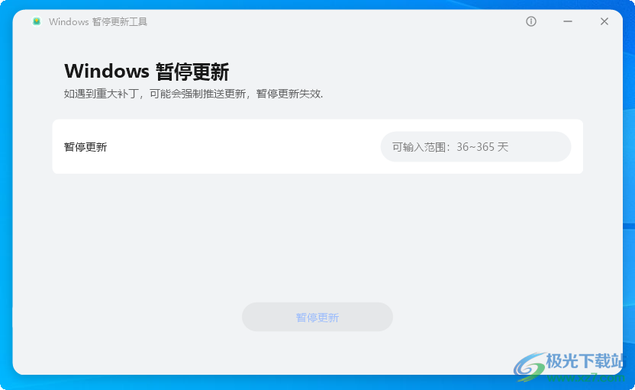Open the info (i) icon in title bar
The image size is (635, 390).
[531, 21]
